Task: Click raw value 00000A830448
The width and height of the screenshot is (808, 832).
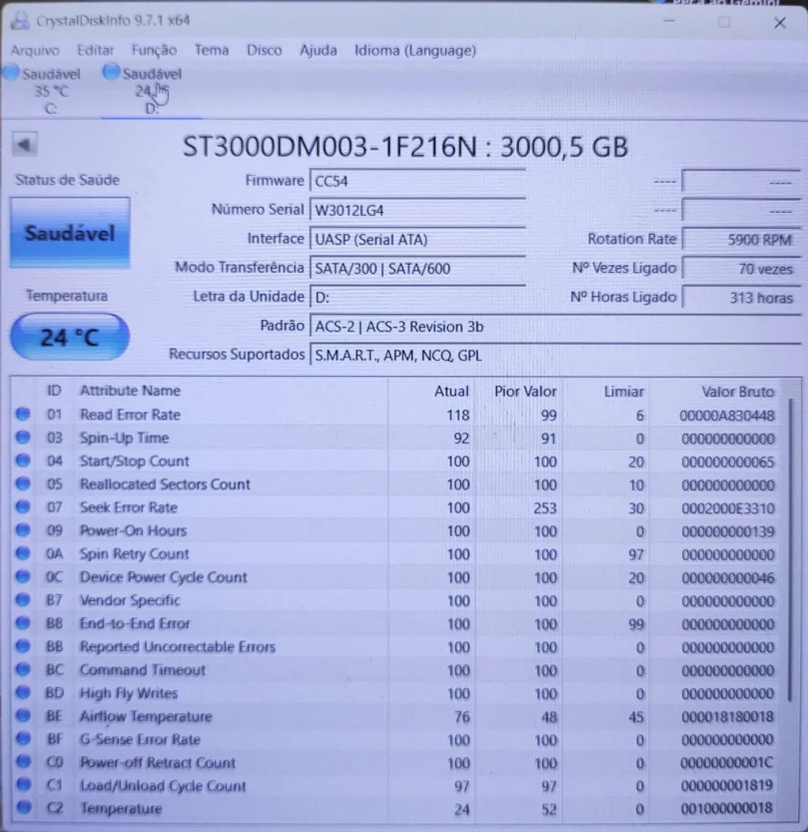Action: point(727,415)
